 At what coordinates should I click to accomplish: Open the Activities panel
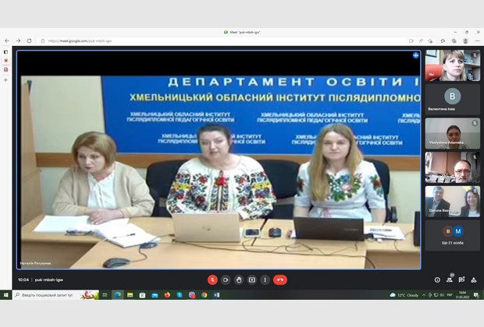tap(474, 280)
